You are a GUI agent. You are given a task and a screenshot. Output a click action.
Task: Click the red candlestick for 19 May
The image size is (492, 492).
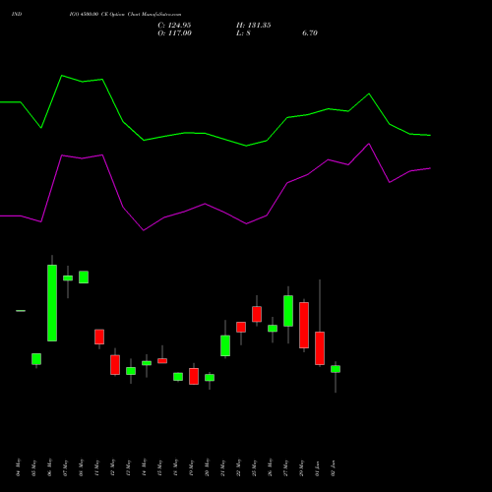[194, 376]
